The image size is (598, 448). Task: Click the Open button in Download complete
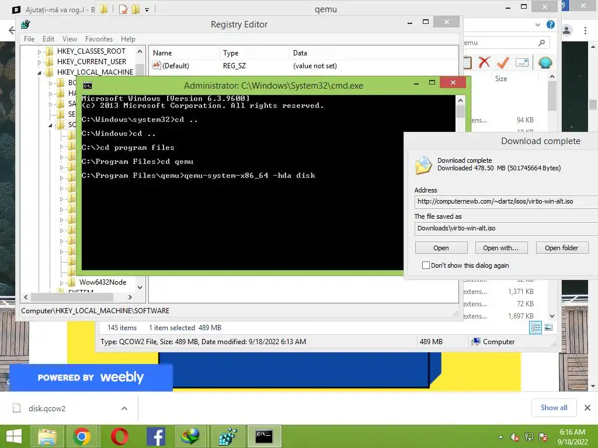tap(441, 247)
